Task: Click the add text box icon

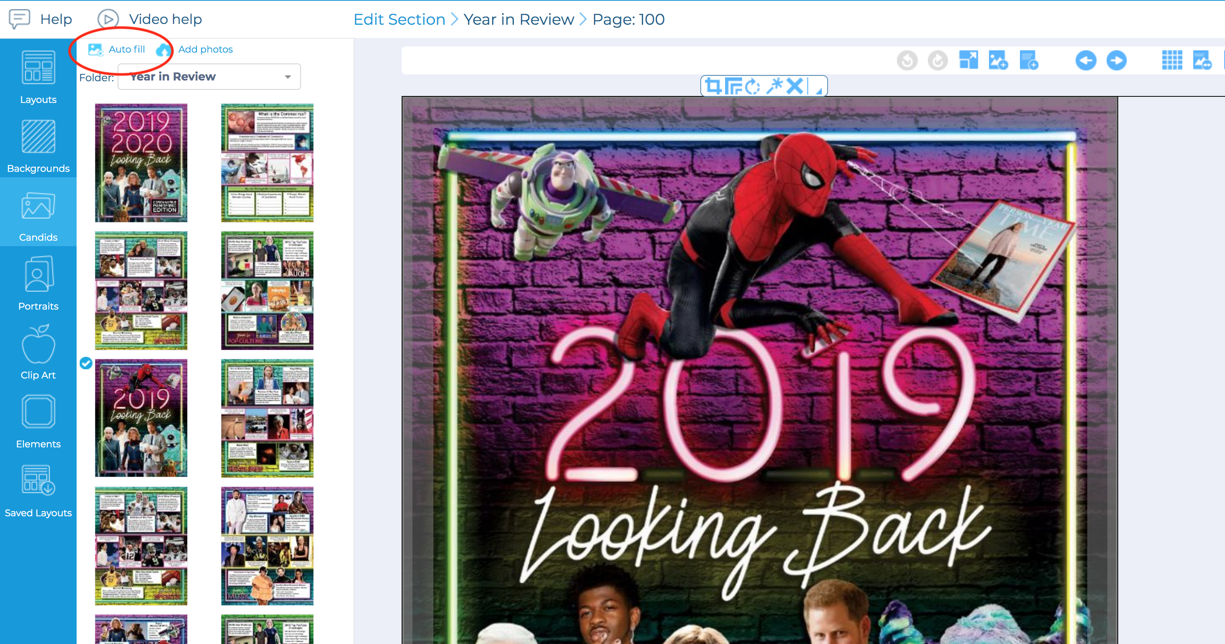Action: pyautogui.click(x=1028, y=60)
